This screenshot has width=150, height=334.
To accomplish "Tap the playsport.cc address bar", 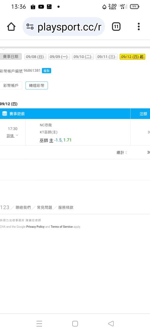I will (64, 27).
